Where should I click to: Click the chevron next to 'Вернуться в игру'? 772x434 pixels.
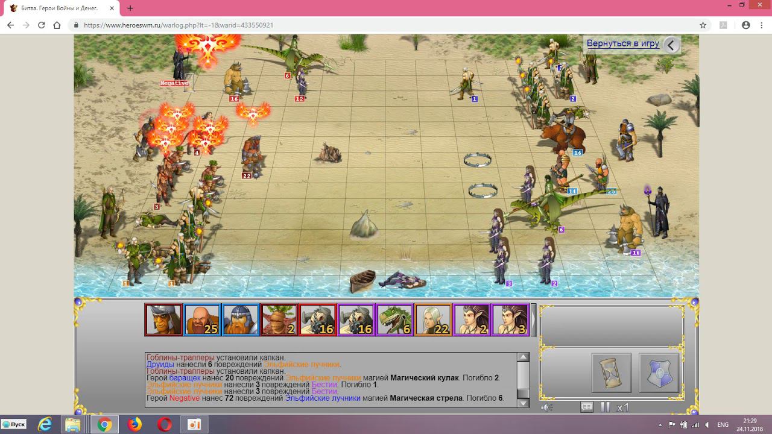[x=671, y=45]
